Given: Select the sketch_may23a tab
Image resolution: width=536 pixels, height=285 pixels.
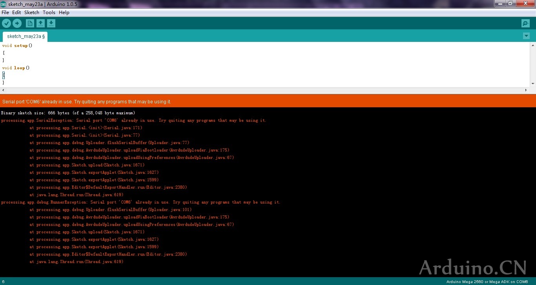Looking at the screenshot, I should (25, 36).
